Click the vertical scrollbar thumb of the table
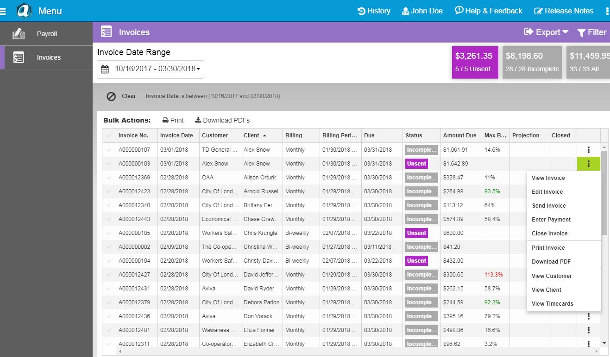The image size is (610, 357). [604, 192]
